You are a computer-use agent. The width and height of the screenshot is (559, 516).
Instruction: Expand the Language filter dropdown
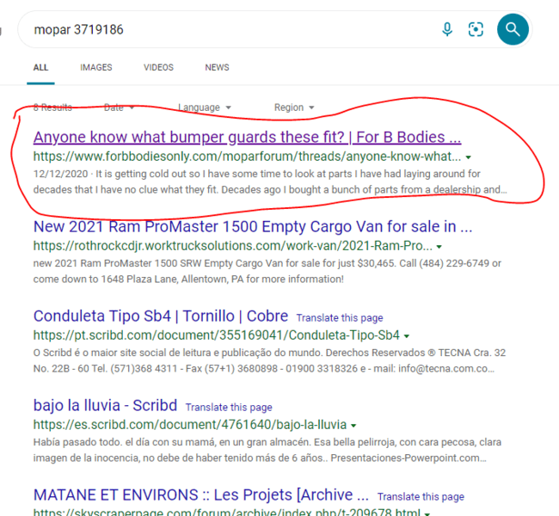(204, 107)
